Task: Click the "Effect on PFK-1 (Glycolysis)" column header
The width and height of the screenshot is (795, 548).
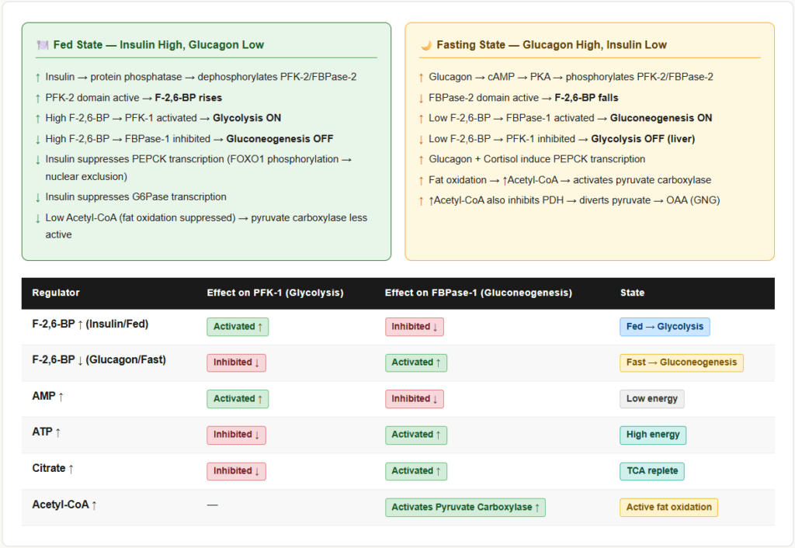Action: coord(275,293)
